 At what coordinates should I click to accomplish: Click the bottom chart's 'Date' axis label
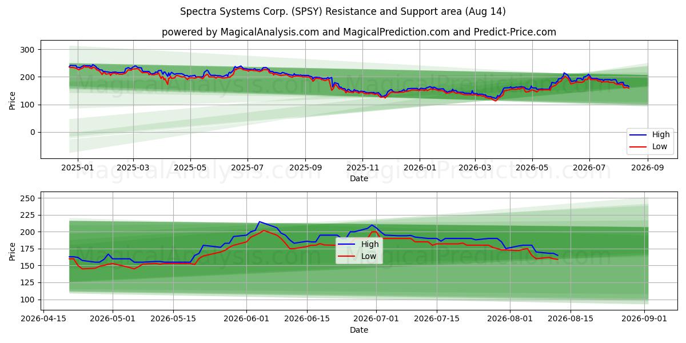tap(359, 330)
